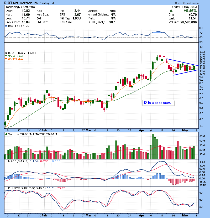Image resolution: width=210 pixels, height=218 pixels.
Task: Click the company name Riot Blockchain, Inc.
Action: click(x=26, y=3)
